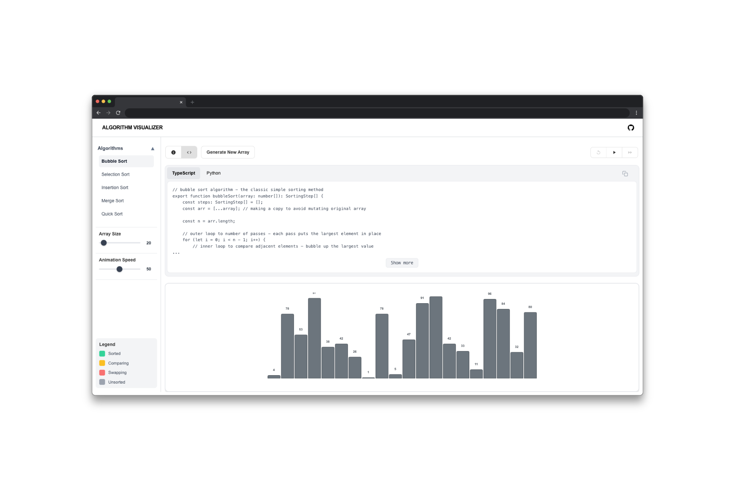Viewport: 735px width, 490px height.
Task: Click the yellow Comparing legend swatch
Action: click(x=102, y=363)
